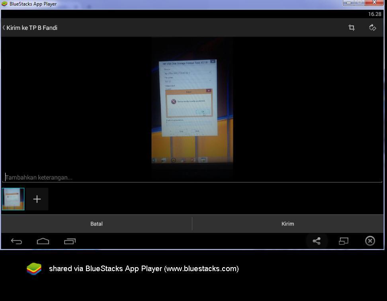
Task: Toggle BlueStacks full screen icon
Action: [343, 241]
